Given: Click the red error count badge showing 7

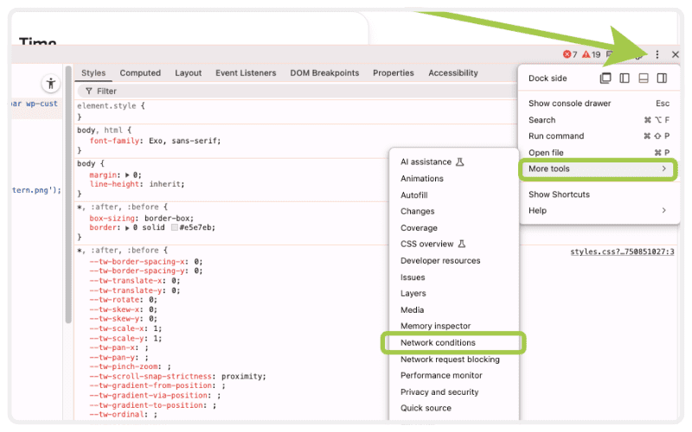Looking at the screenshot, I should tap(570, 54).
